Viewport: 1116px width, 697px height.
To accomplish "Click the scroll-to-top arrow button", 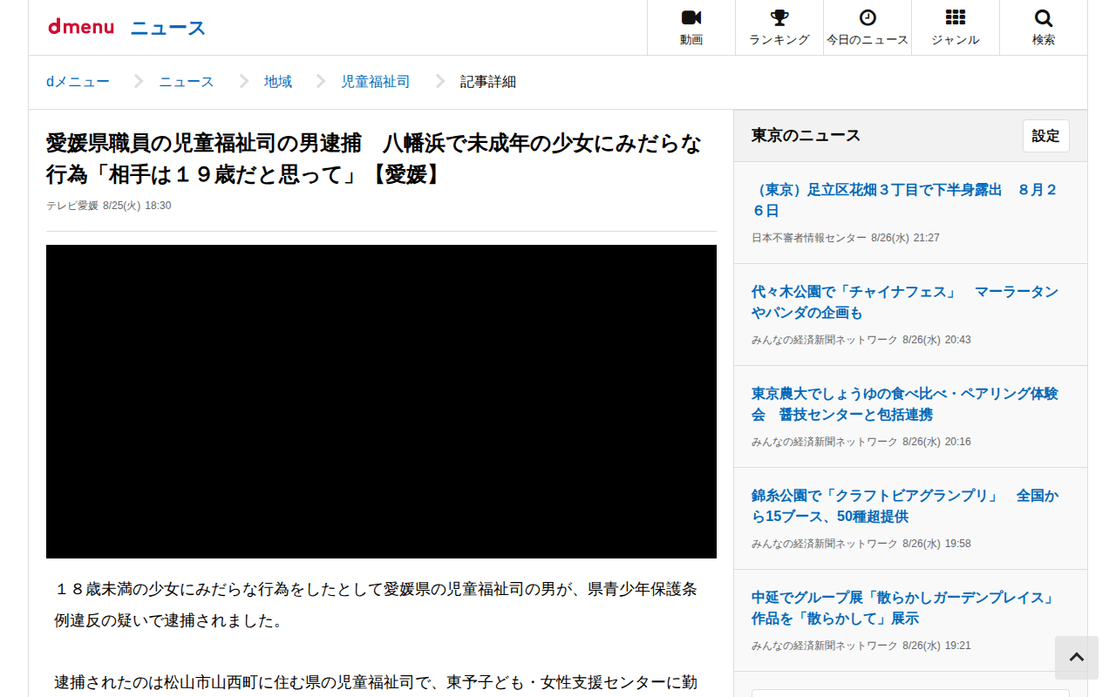I will click(1077, 658).
